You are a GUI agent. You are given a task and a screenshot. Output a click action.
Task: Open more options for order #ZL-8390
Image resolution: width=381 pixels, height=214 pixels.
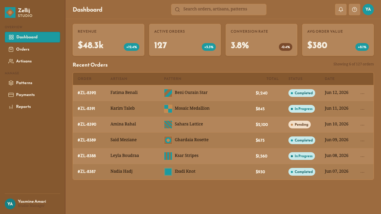(362, 125)
